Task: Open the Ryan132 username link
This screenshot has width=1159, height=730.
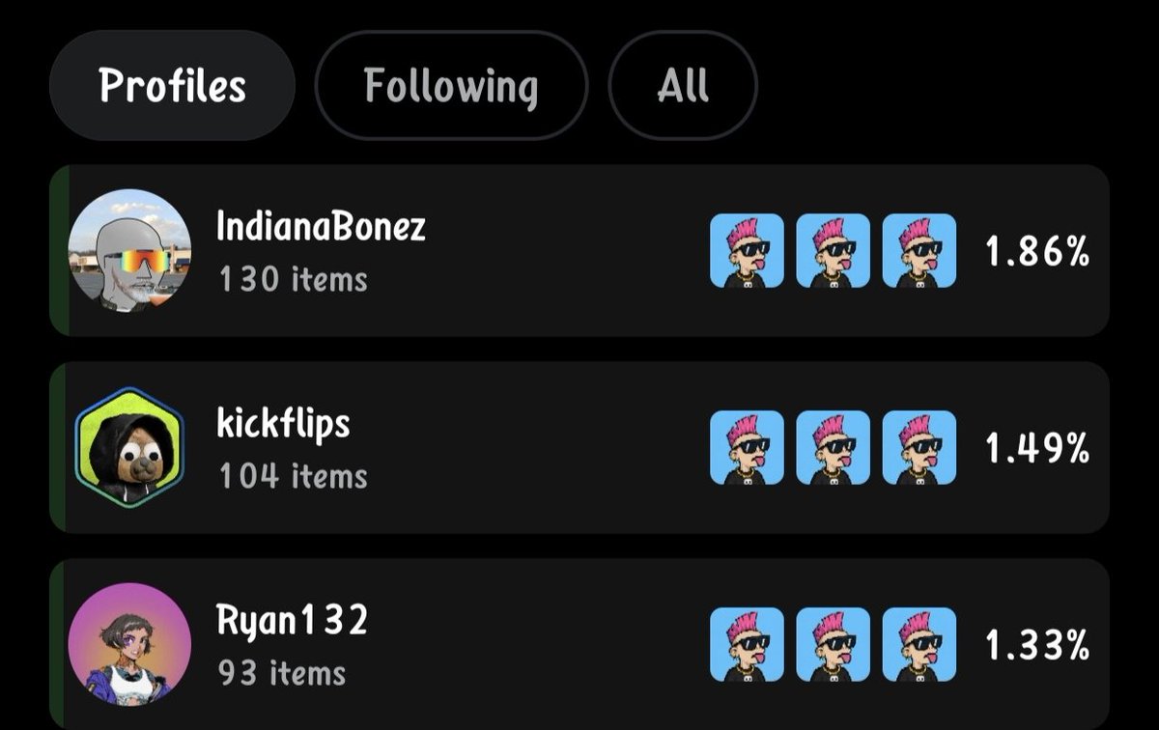Action: (292, 622)
